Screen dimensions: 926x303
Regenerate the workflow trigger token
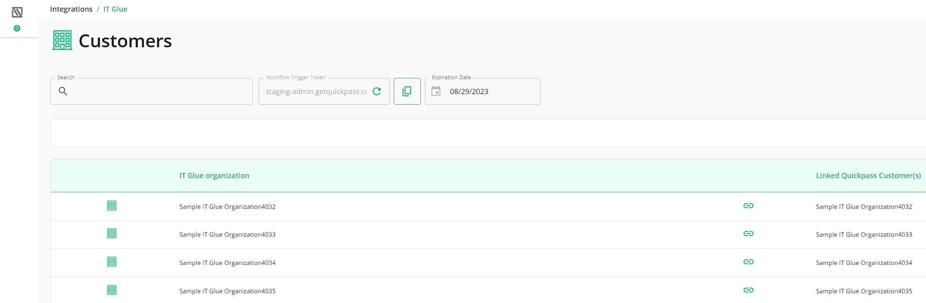coord(377,91)
